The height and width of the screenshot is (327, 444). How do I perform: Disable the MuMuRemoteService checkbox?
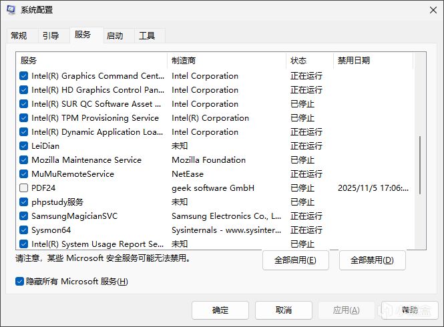coord(24,174)
